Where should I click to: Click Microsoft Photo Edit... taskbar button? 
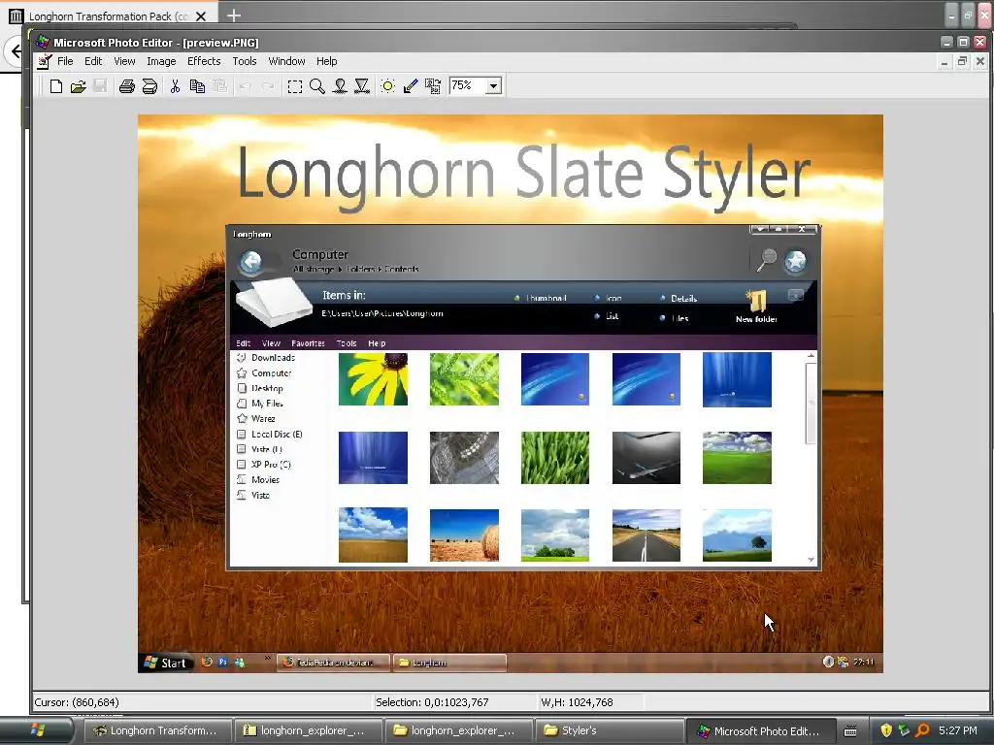pos(759,730)
